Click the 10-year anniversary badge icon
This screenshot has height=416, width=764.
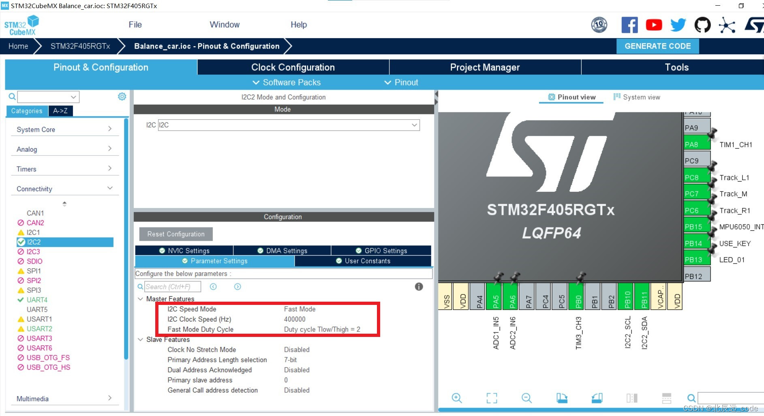click(x=599, y=25)
